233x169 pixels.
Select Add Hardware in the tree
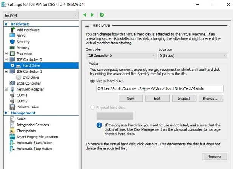click(28, 30)
